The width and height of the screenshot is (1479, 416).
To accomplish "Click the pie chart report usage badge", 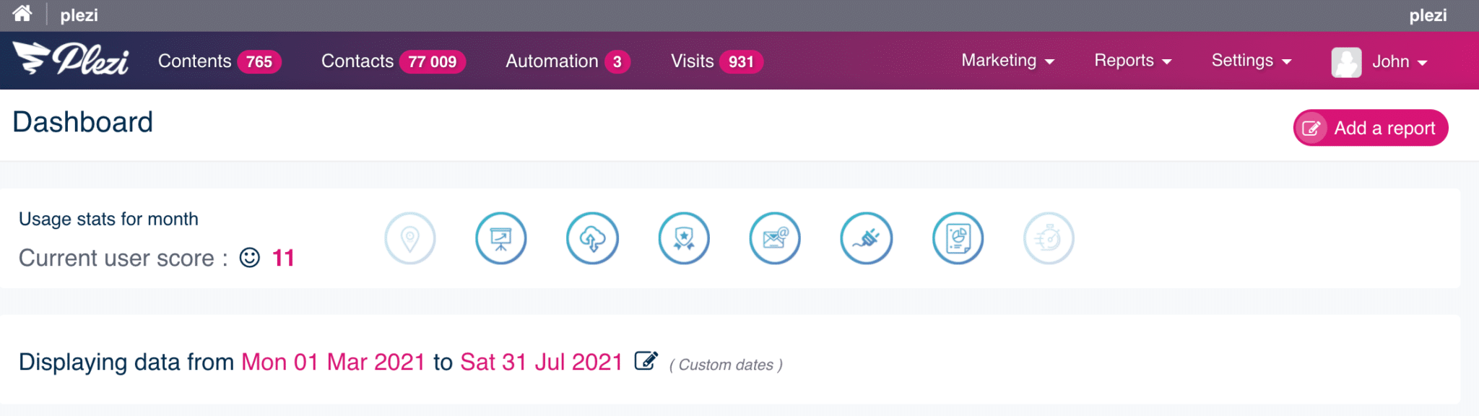I will pos(958,238).
